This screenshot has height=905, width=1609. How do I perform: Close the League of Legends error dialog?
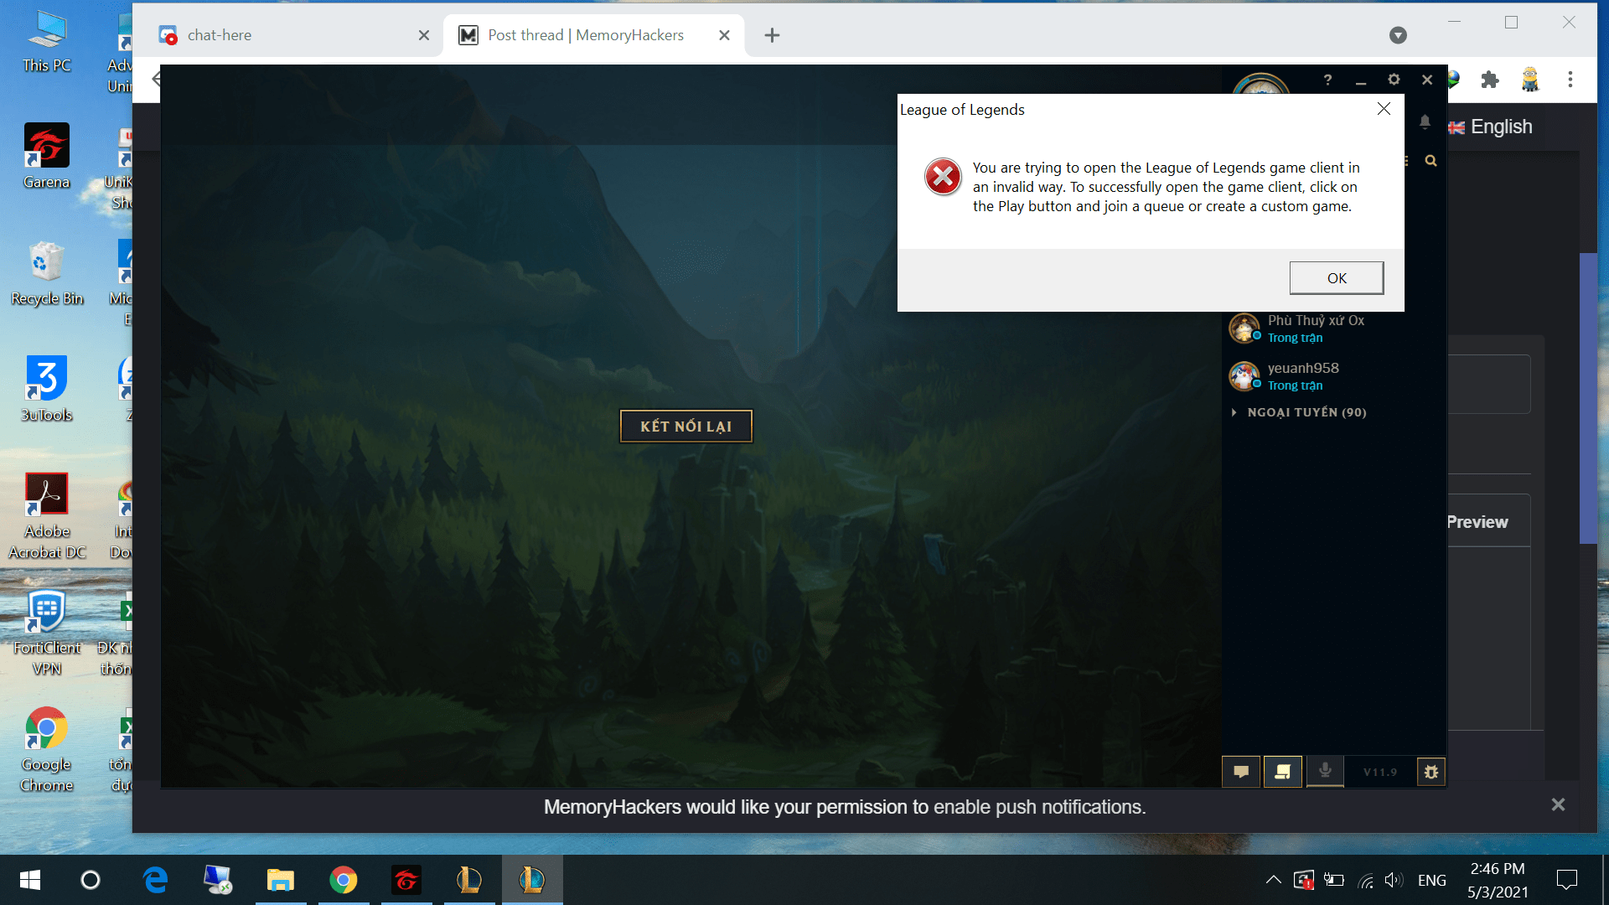pos(1384,109)
